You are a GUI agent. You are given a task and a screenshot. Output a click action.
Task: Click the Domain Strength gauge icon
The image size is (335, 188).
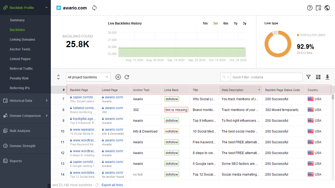coord(5,146)
